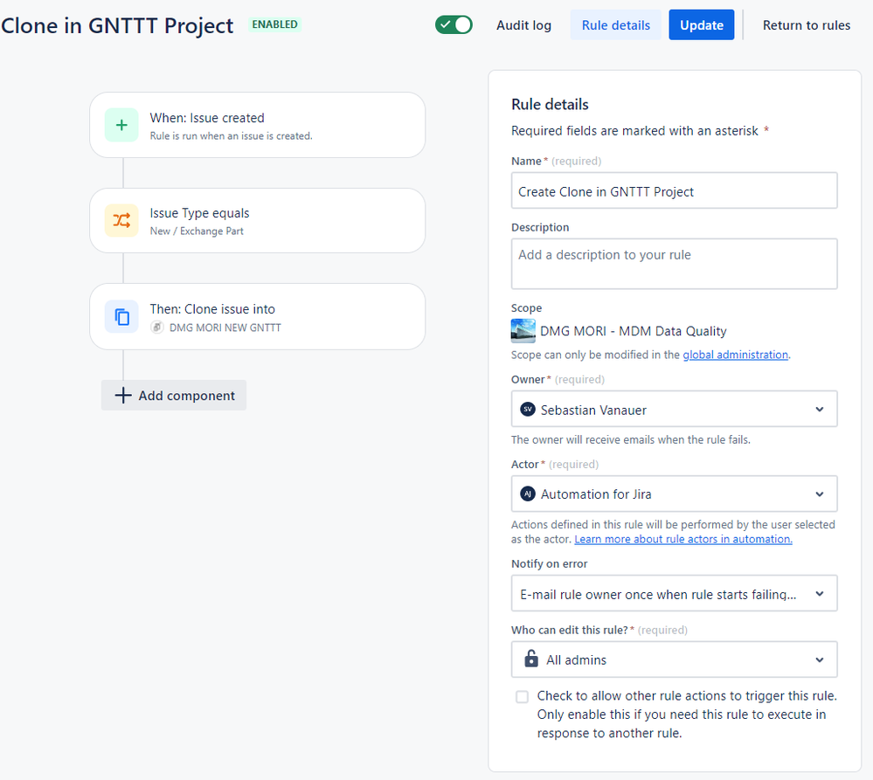The height and width of the screenshot is (780, 873).
Task: Click the blue clone action icon
Action: click(x=121, y=316)
